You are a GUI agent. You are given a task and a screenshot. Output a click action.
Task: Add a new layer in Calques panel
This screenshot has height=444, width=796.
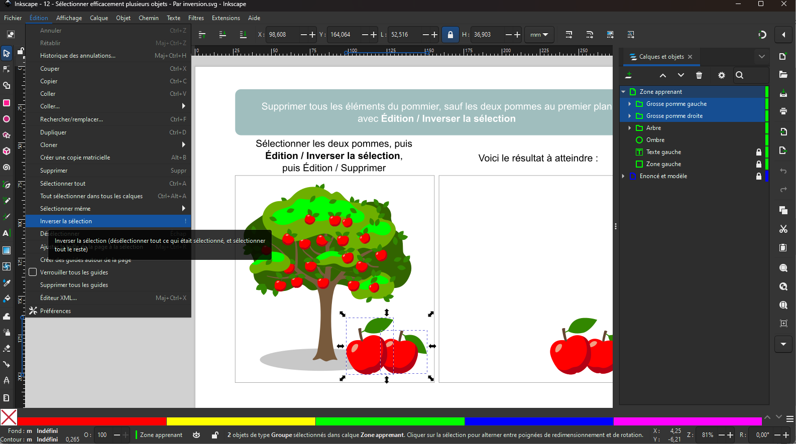point(628,75)
